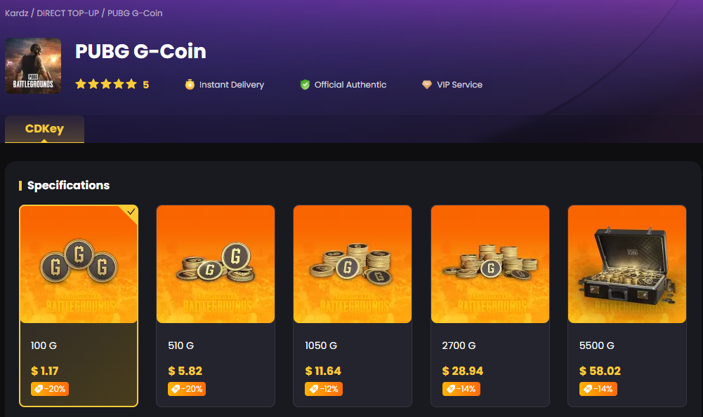Screen dimensions: 703x417
Task: Click the coupon icon on the 2700 G -14% badge
Action: pyautogui.click(x=452, y=389)
